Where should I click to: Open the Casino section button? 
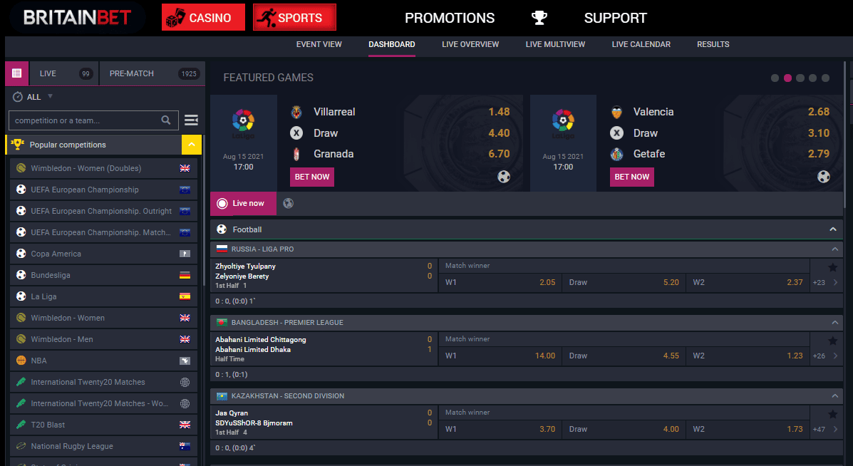pos(203,18)
